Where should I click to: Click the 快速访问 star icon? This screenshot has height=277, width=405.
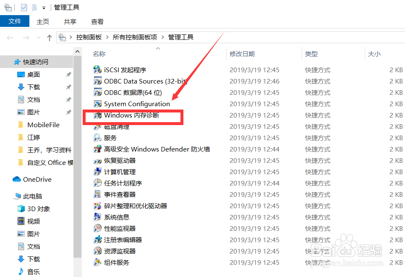click(x=17, y=62)
